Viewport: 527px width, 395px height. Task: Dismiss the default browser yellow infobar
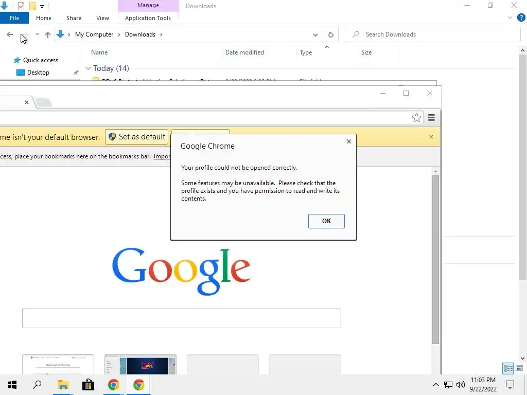431,137
